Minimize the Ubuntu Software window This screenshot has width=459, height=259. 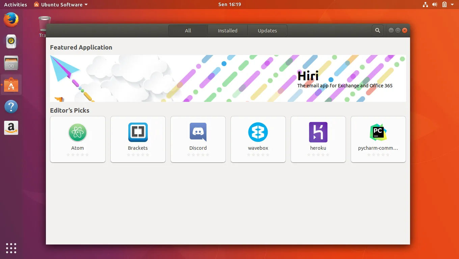point(391,30)
